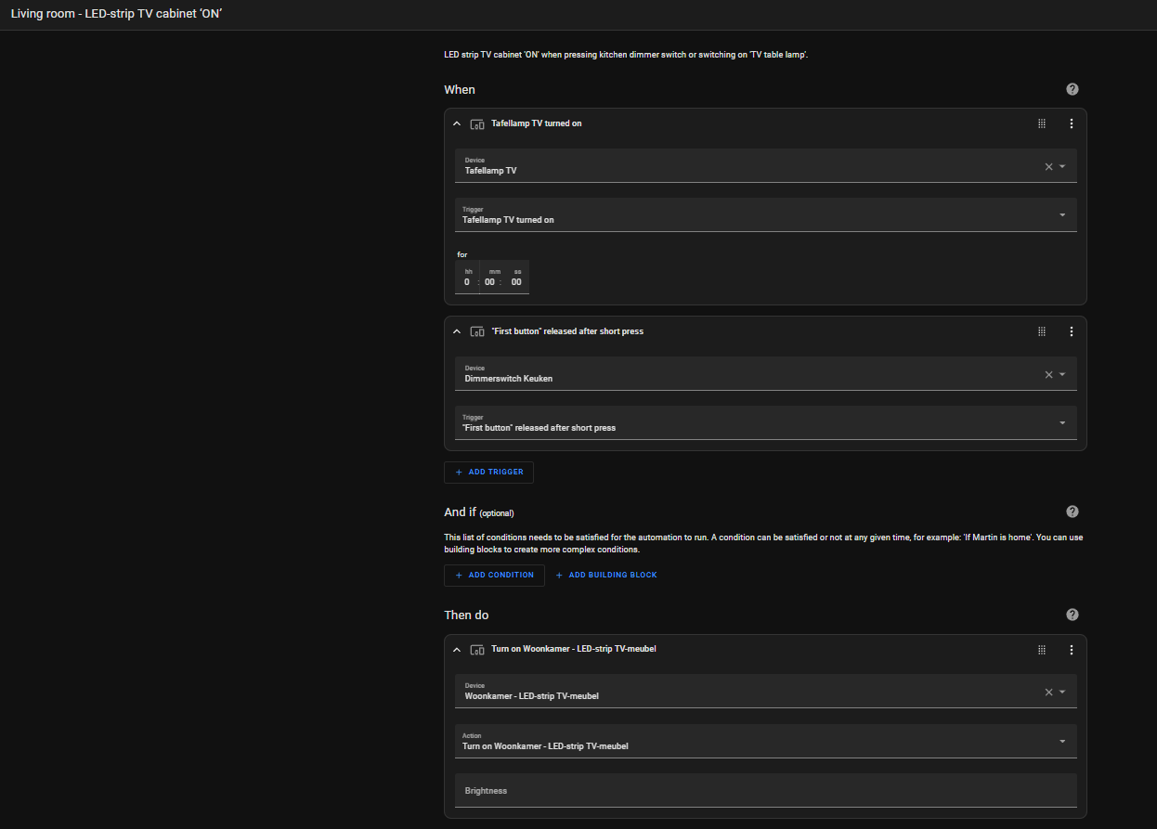Grab drag handle of Tafellamp TV trigger
This screenshot has height=829, width=1157.
[1042, 123]
